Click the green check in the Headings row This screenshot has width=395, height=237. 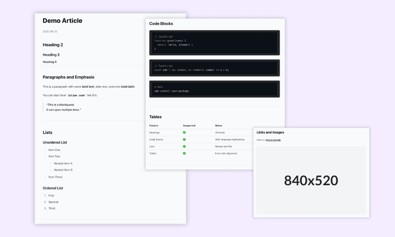click(184, 132)
